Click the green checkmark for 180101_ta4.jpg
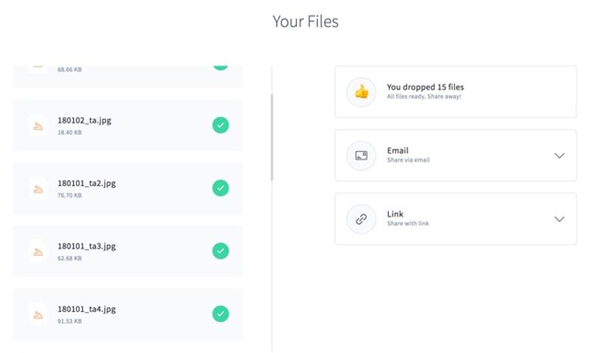This screenshot has height=353, width=589. [220, 314]
